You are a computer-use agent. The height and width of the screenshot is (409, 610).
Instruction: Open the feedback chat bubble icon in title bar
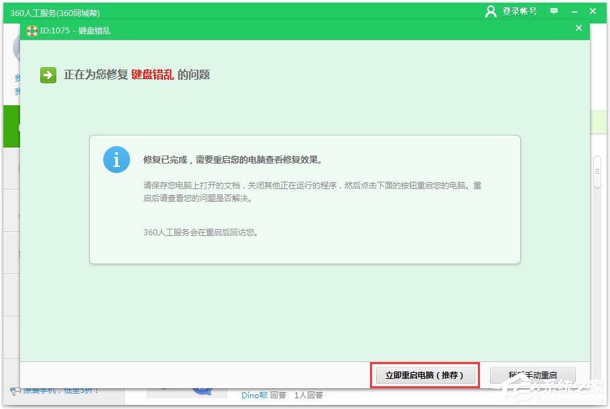click(553, 11)
